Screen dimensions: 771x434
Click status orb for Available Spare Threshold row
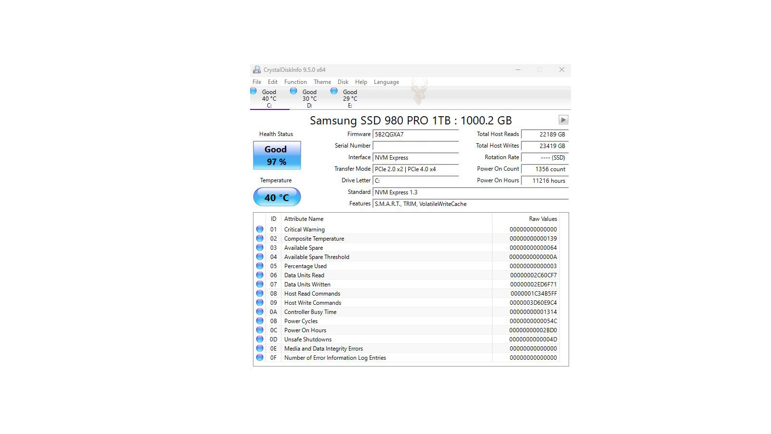pos(260,257)
